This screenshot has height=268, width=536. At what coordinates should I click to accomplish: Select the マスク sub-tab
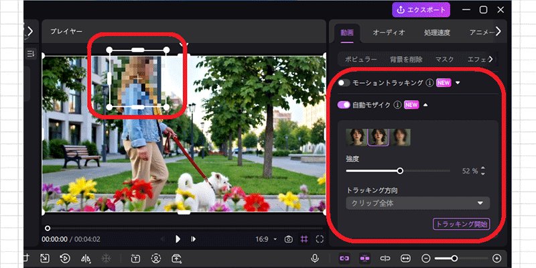point(444,59)
